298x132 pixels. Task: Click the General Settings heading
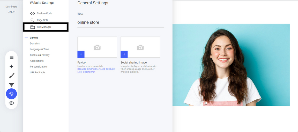point(93,3)
